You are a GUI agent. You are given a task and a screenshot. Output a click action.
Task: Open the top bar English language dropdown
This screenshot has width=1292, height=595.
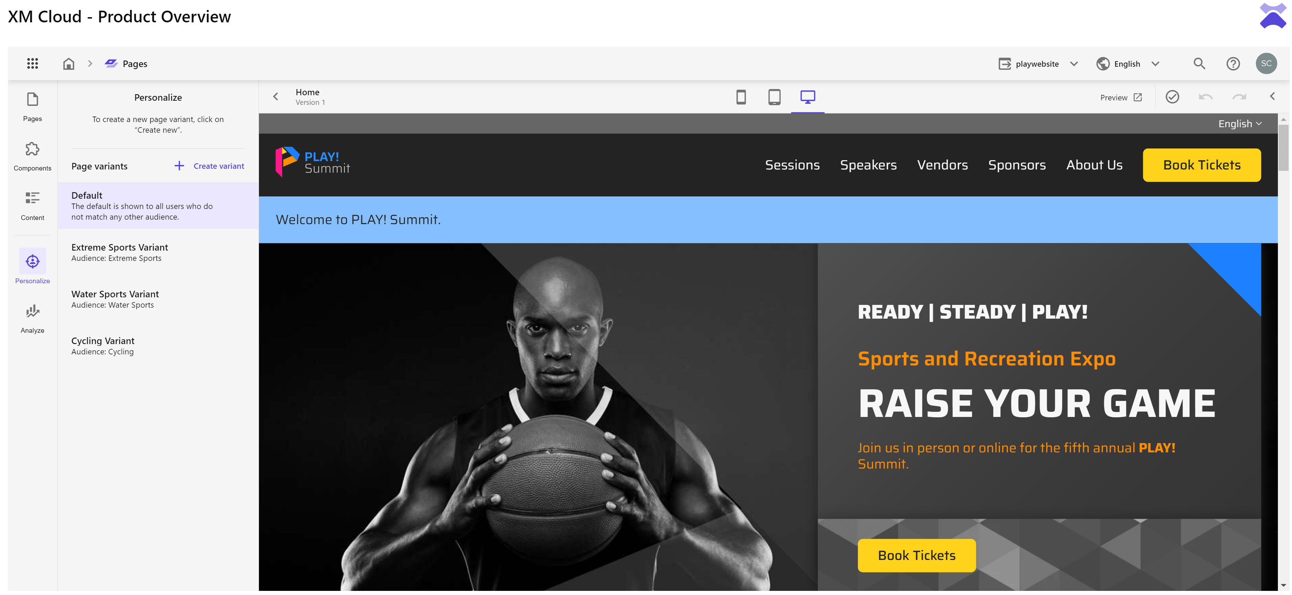pos(1128,64)
